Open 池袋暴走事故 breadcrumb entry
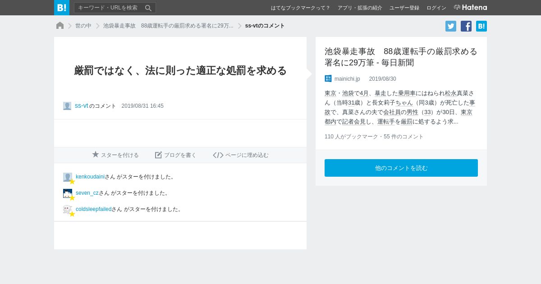The image size is (541, 284). point(168,26)
